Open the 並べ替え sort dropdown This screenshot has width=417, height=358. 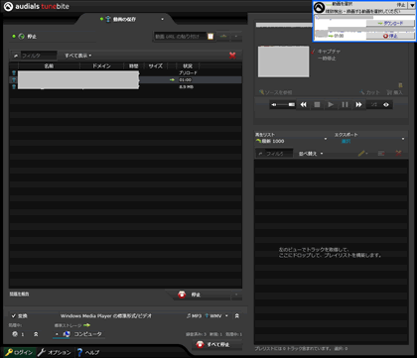(311, 154)
